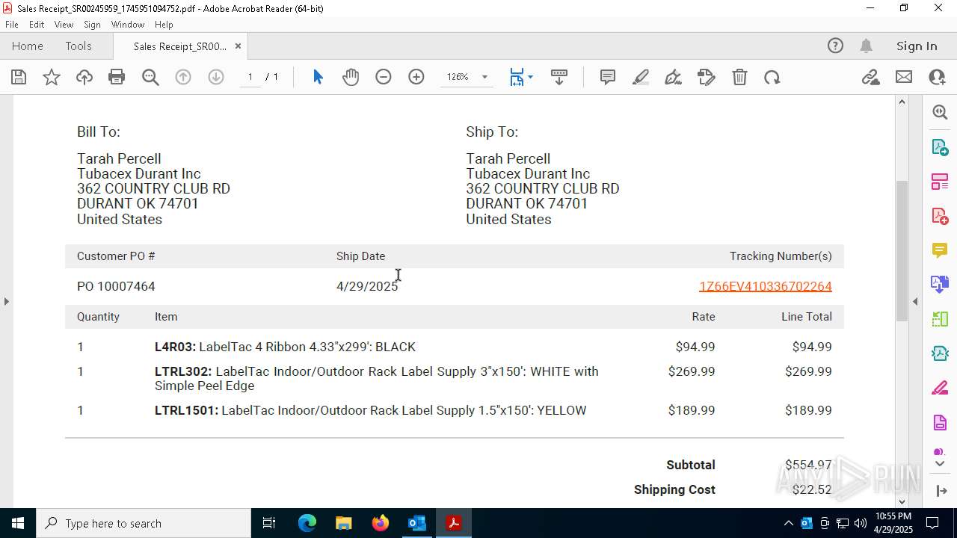Collapse the right tools pane arrow
This screenshot has height=538, width=957.
915,301
